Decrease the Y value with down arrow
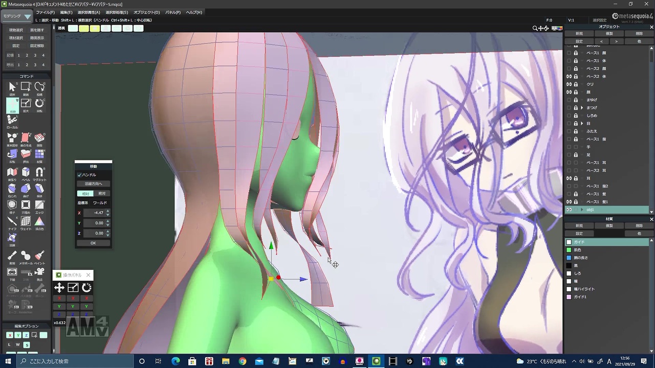655x368 pixels. coord(107,224)
